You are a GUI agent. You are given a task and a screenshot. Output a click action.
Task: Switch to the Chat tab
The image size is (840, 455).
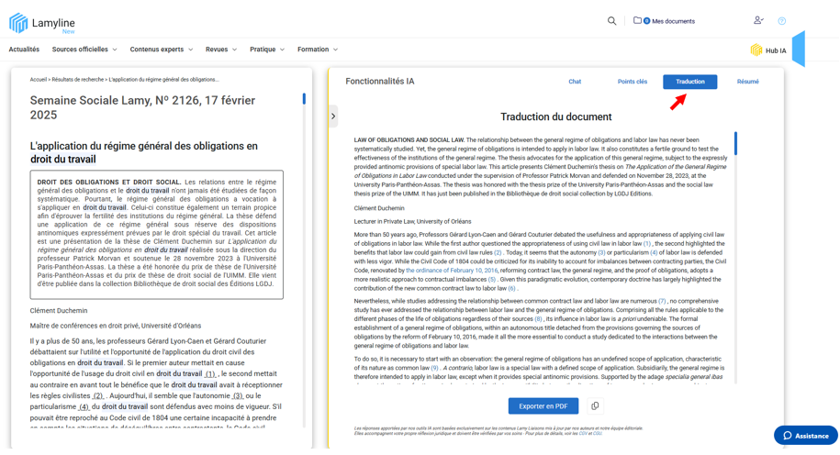575,82
